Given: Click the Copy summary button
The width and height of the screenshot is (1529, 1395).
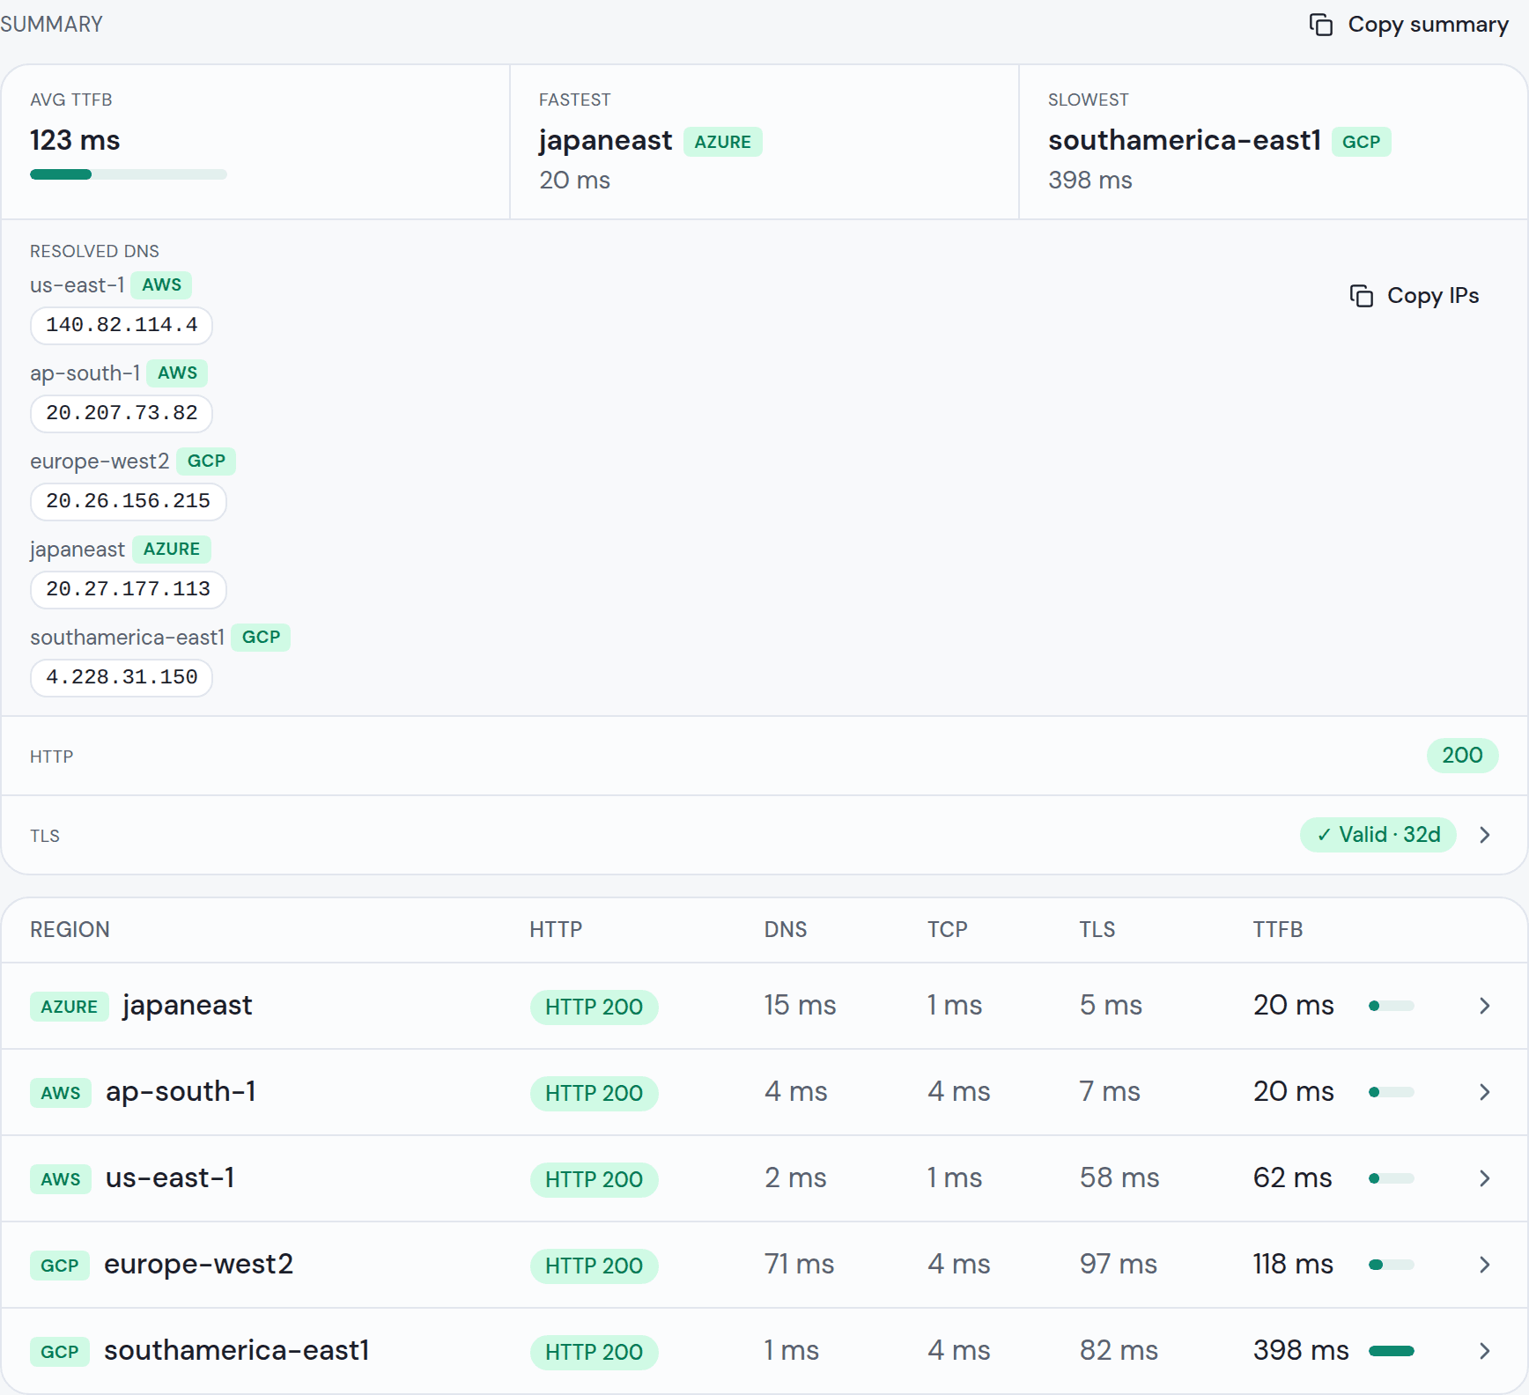Looking at the screenshot, I should (1409, 25).
